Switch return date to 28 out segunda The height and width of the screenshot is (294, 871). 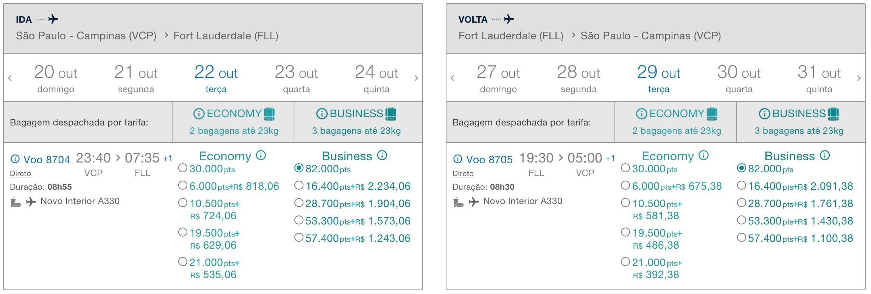(579, 78)
